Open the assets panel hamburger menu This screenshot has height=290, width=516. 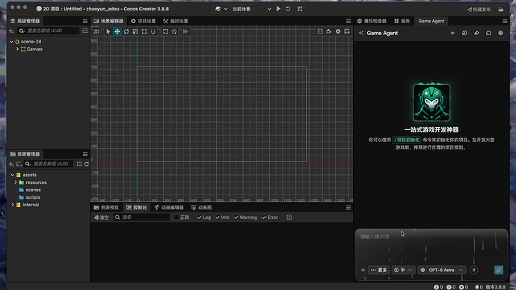coord(85,154)
